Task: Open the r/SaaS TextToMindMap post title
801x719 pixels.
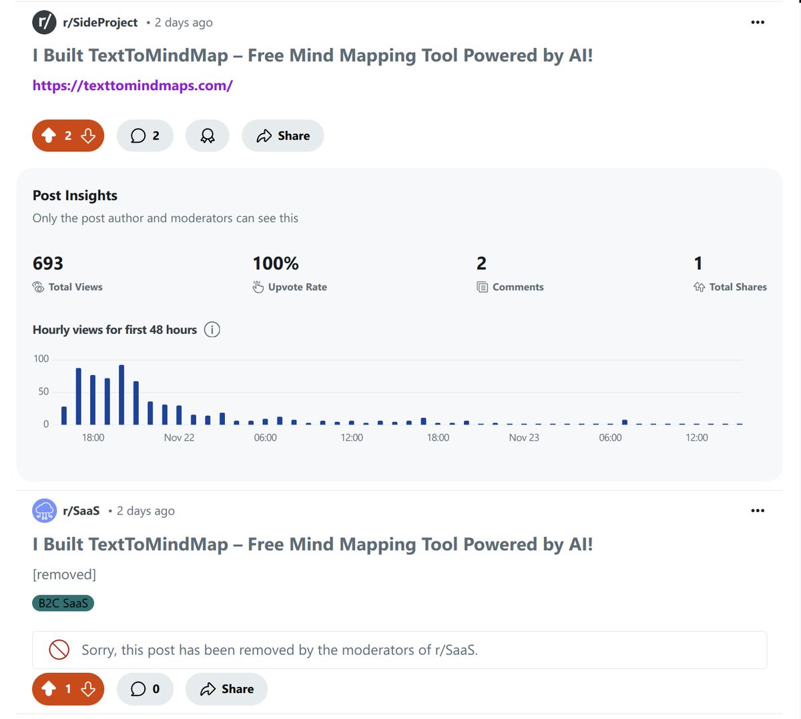Action: pyautogui.click(x=312, y=544)
